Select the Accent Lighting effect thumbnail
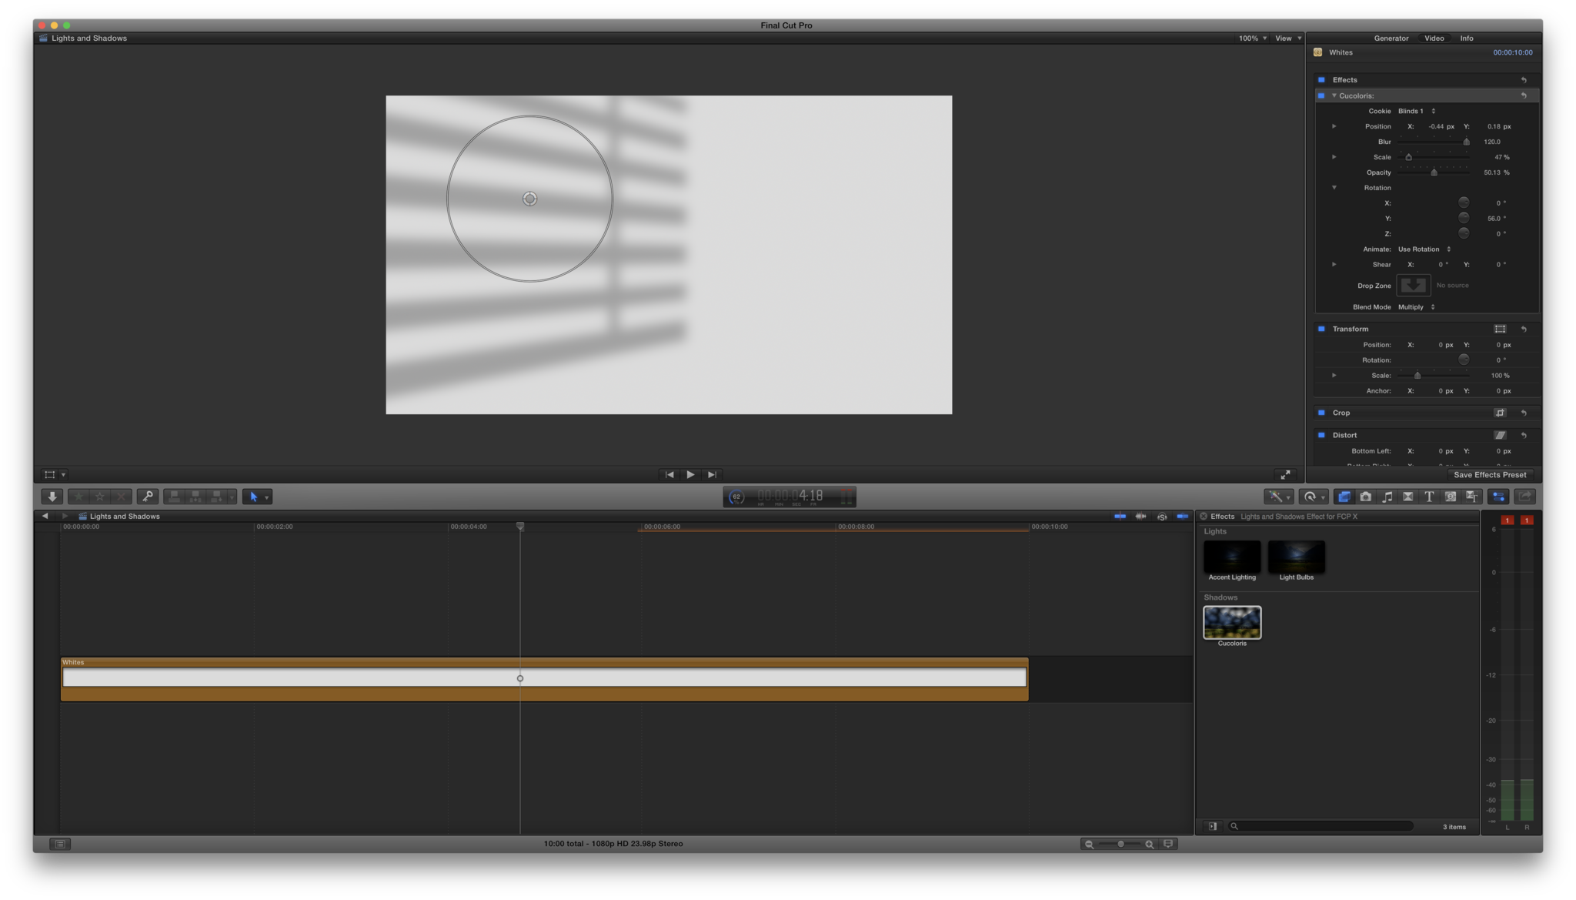The width and height of the screenshot is (1576, 900). pyautogui.click(x=1232, y=557)
